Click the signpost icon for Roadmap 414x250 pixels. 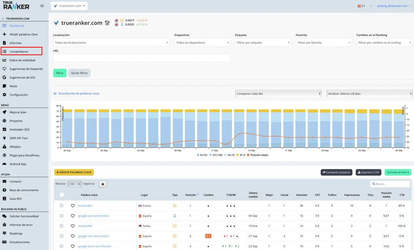(4, 233)
